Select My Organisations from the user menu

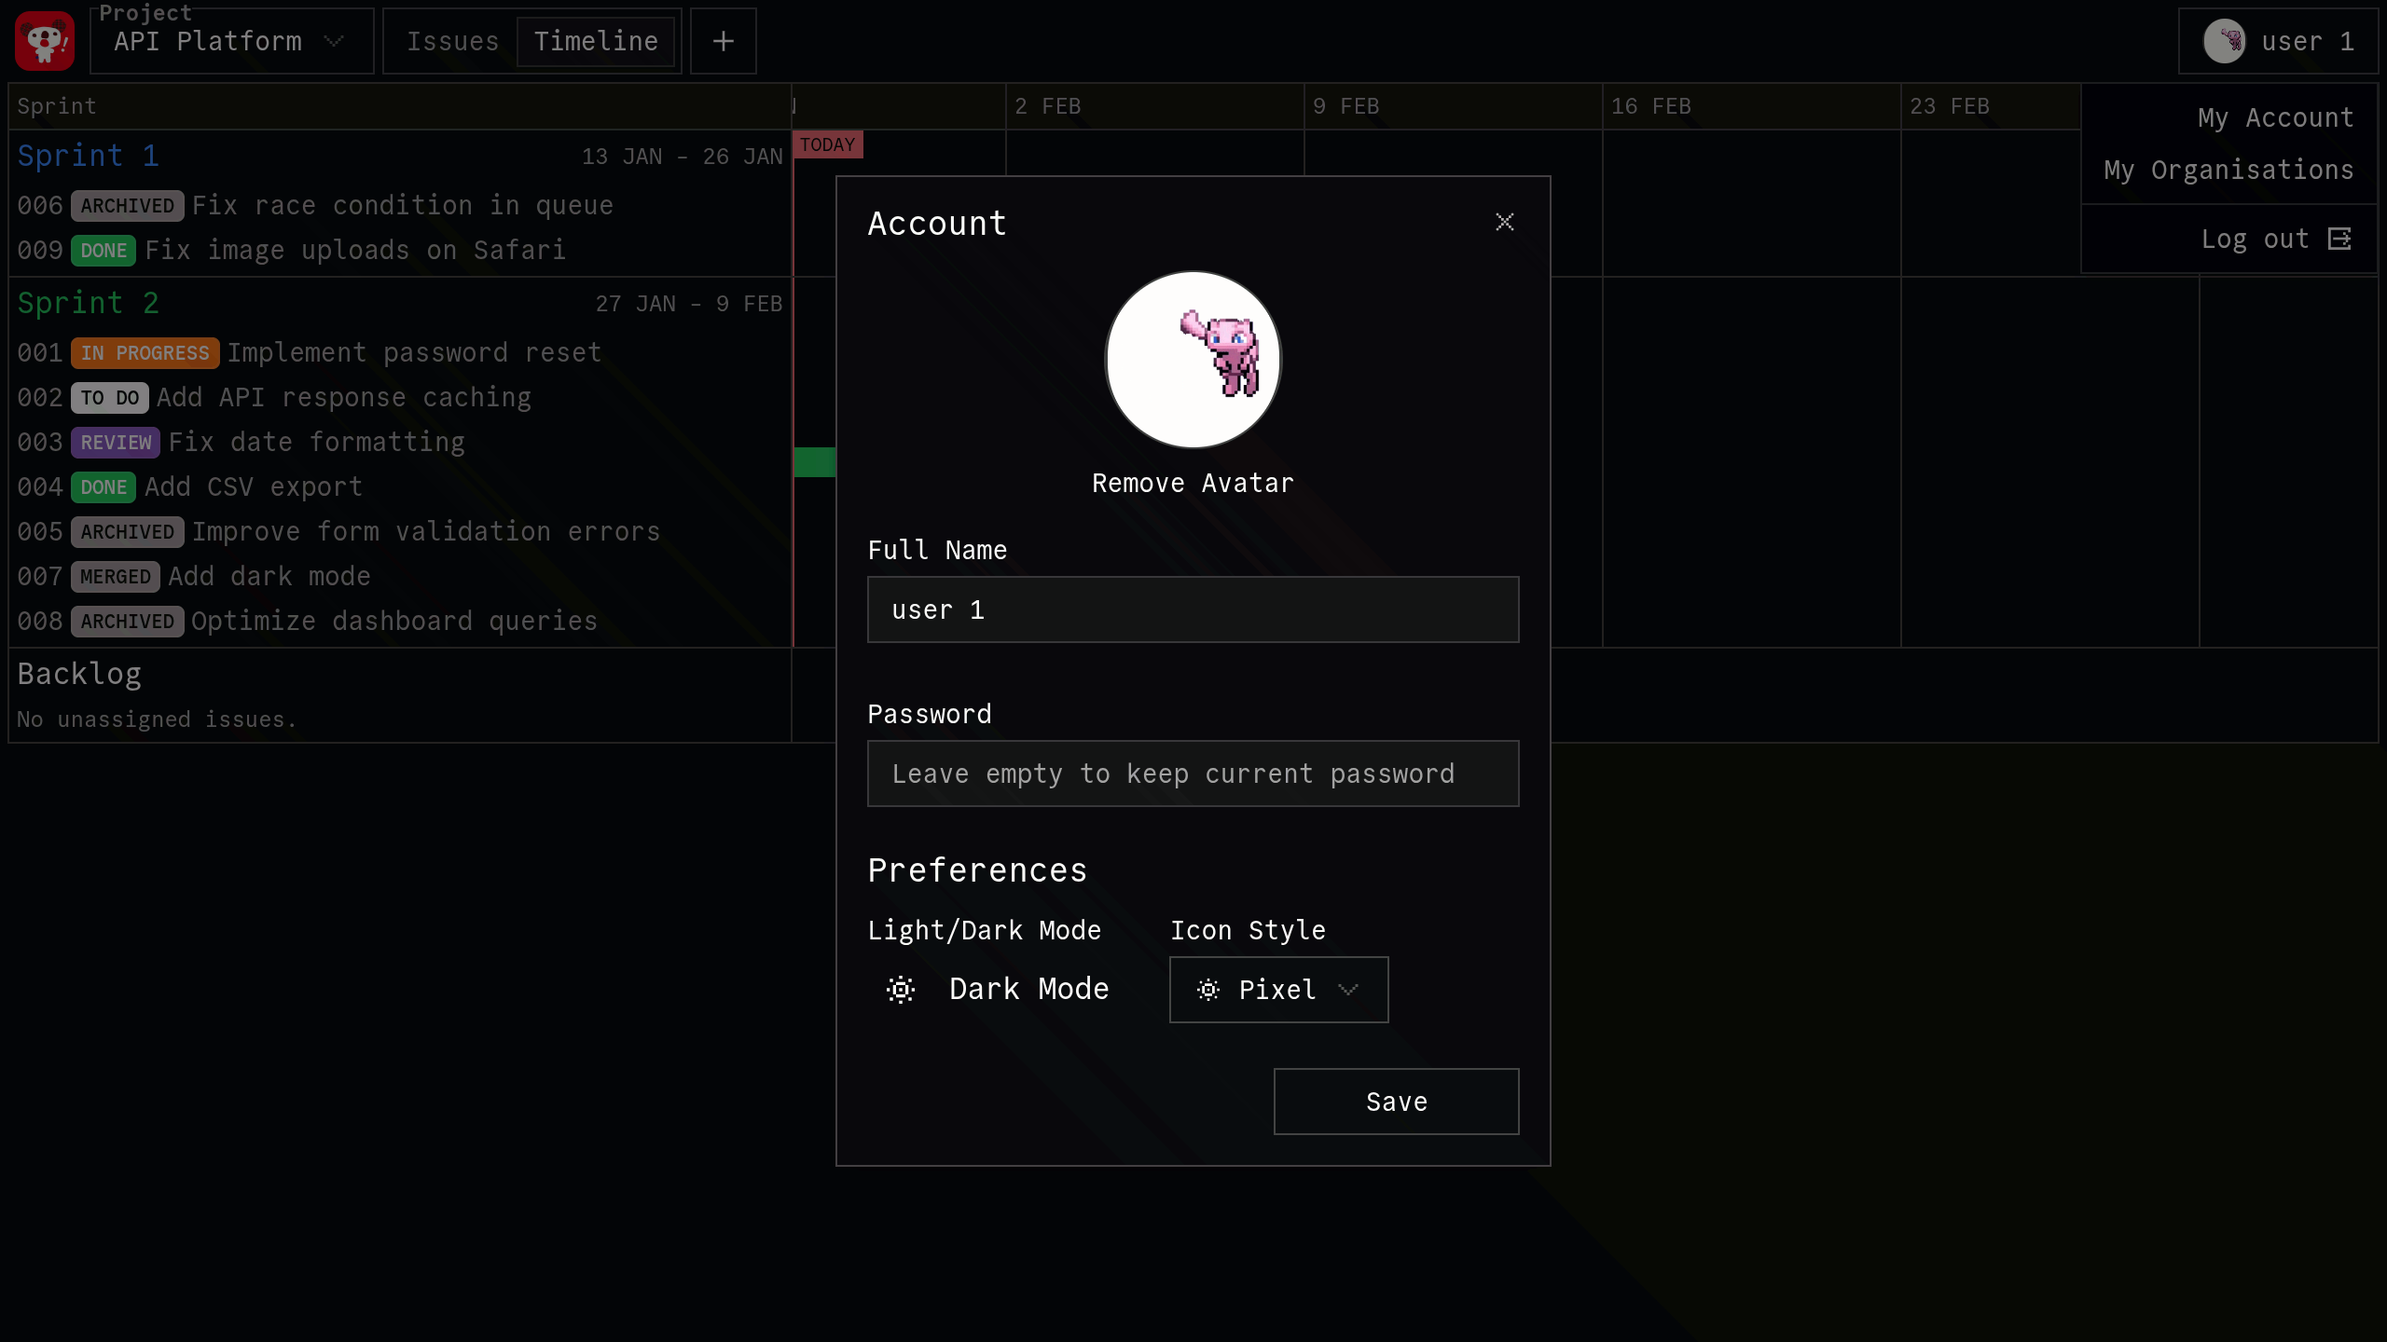pos(2228,171)
